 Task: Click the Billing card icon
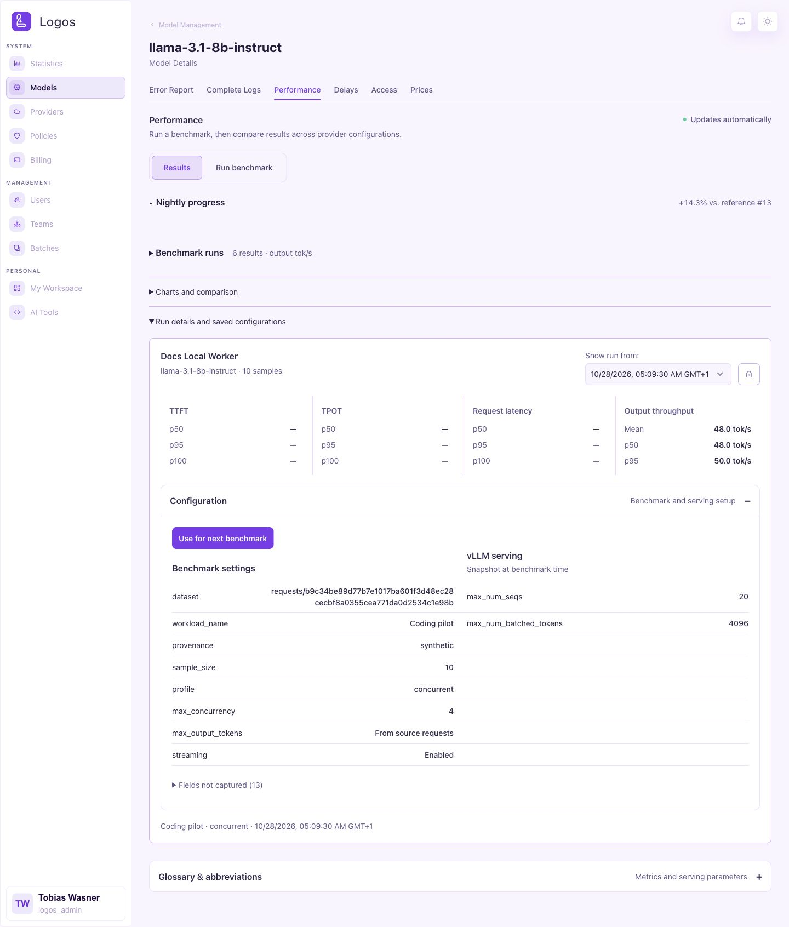[17, 160]
